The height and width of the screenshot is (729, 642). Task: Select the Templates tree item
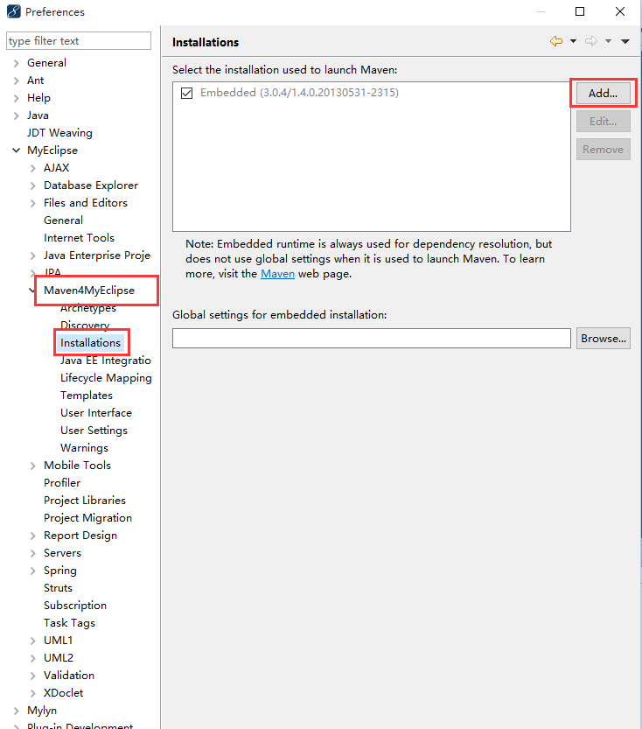87,396
